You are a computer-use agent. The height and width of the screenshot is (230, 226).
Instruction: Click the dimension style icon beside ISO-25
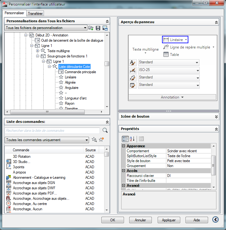133,70
